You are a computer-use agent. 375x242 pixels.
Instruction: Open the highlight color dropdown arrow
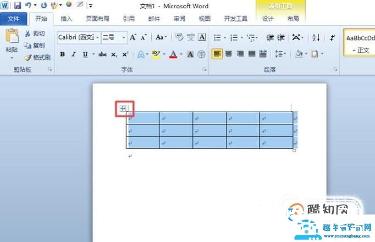coord(164,54)
